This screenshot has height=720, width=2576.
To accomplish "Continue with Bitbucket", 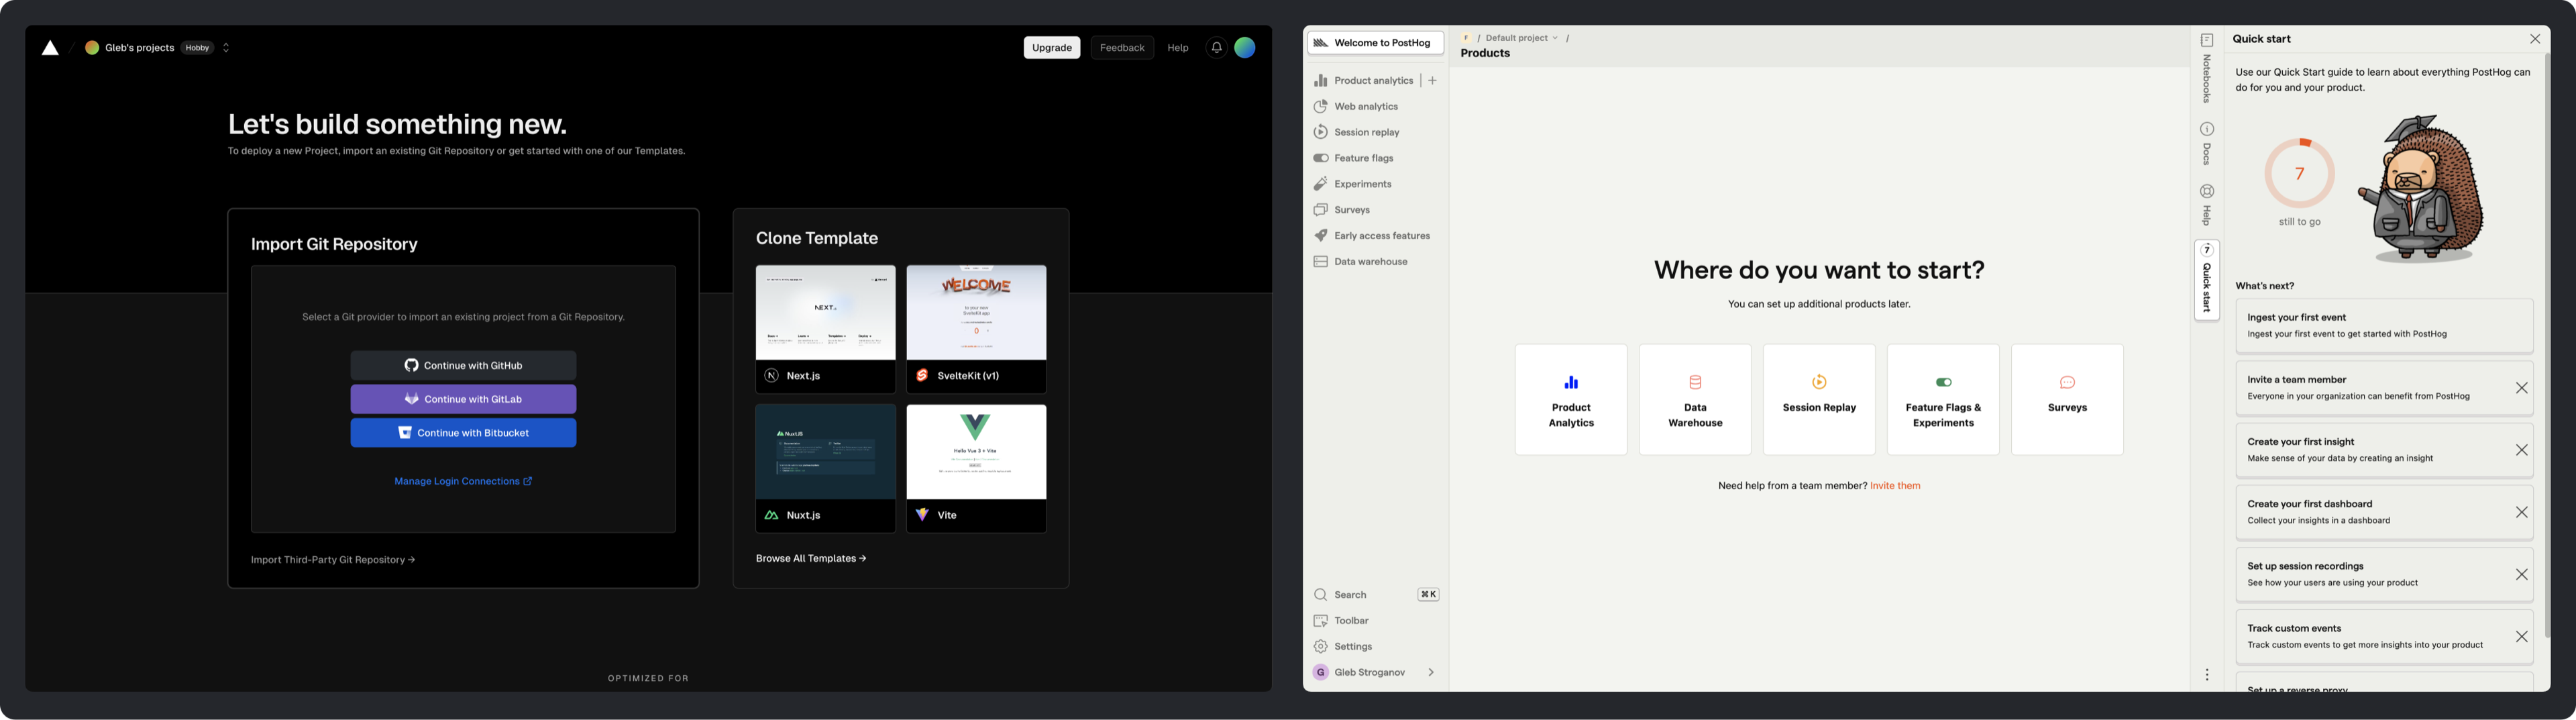I will coord(463,433).
